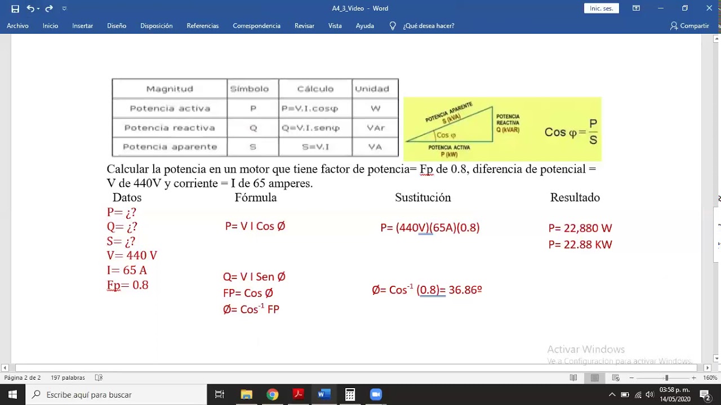
Task: Click the 'Fp= 0.8' data line
Action: coord(128,285)
